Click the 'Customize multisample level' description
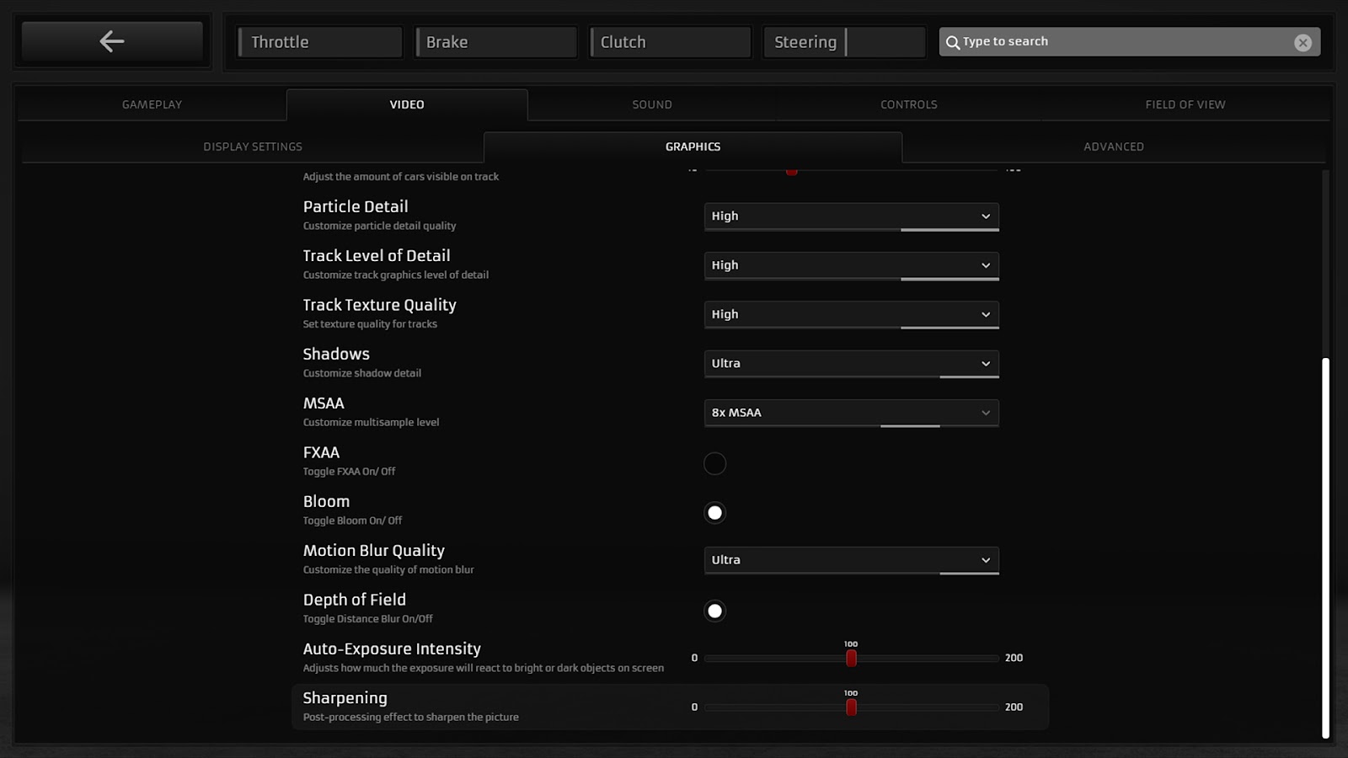Screen dimensions: 1348x758 coord(371,422)
